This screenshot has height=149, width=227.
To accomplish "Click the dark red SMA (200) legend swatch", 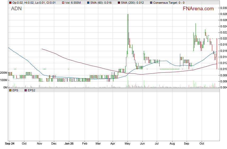I will (x=119, y=3).
